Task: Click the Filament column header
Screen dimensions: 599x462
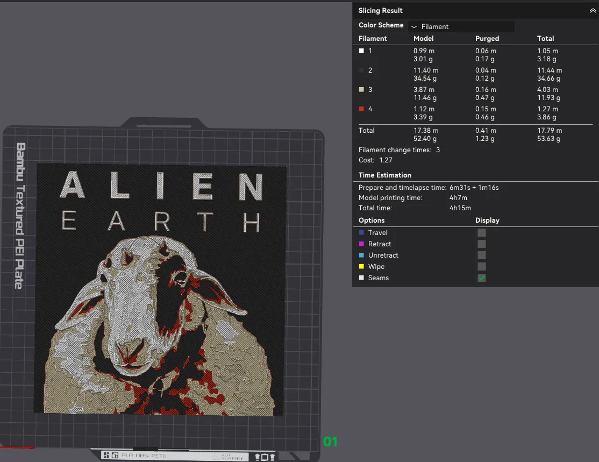Action: click(373, 39)
